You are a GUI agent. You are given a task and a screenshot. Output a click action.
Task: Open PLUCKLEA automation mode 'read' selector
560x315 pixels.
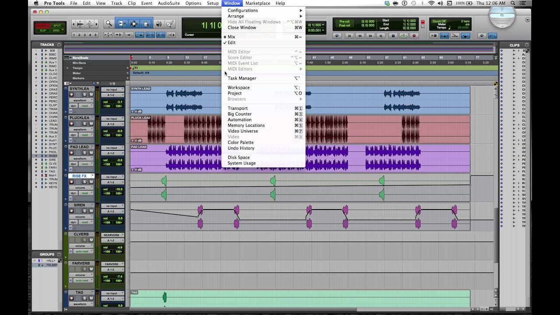(86, 135)
